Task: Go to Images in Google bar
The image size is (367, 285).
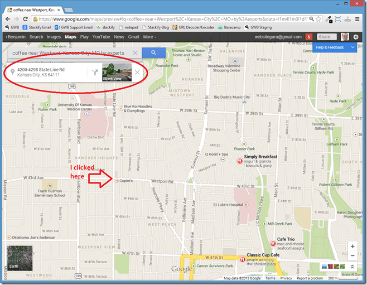Action: pos(54,37)
